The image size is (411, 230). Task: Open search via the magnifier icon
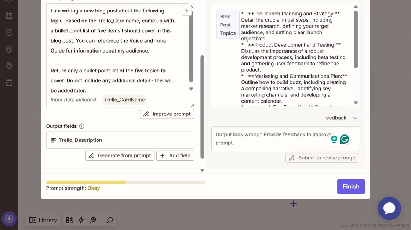tap(109, 220)
